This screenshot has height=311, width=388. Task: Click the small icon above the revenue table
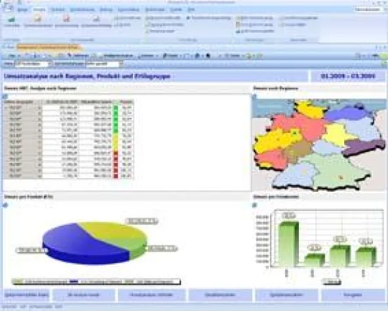[x=5, y=96]
